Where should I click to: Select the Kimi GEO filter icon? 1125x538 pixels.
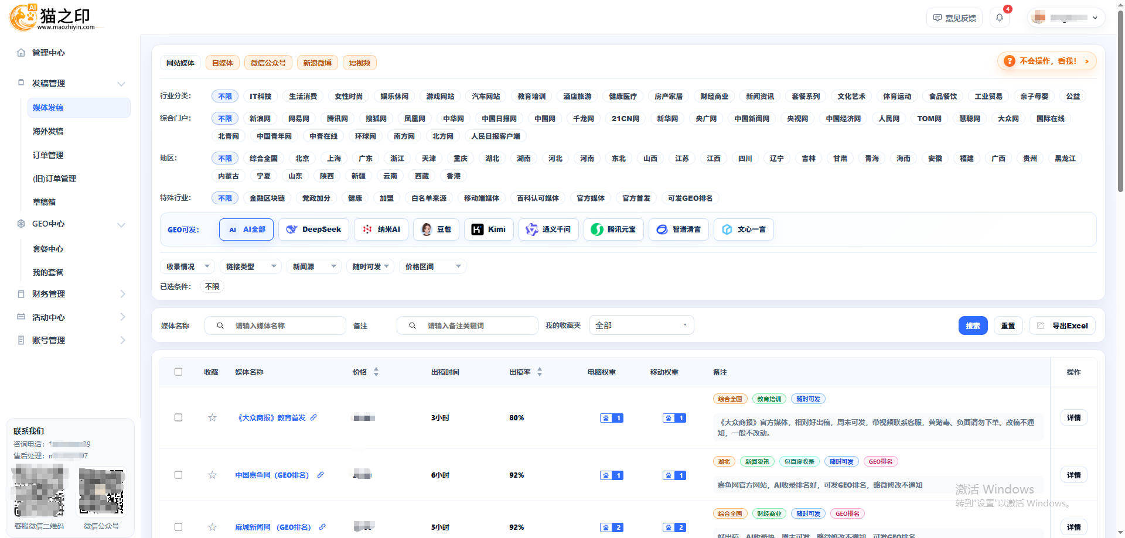click(x=478, y=229)
